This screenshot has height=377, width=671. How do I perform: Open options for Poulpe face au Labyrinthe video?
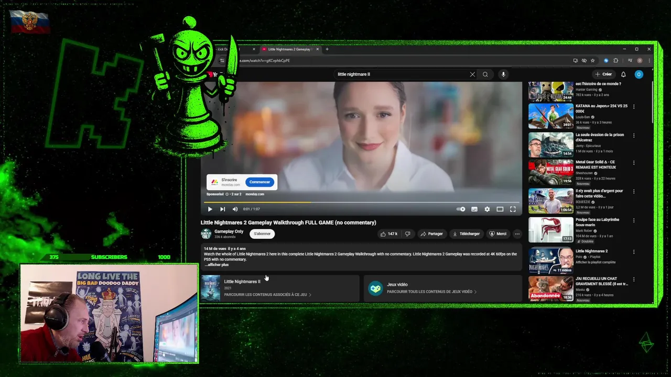pos(634,220)
